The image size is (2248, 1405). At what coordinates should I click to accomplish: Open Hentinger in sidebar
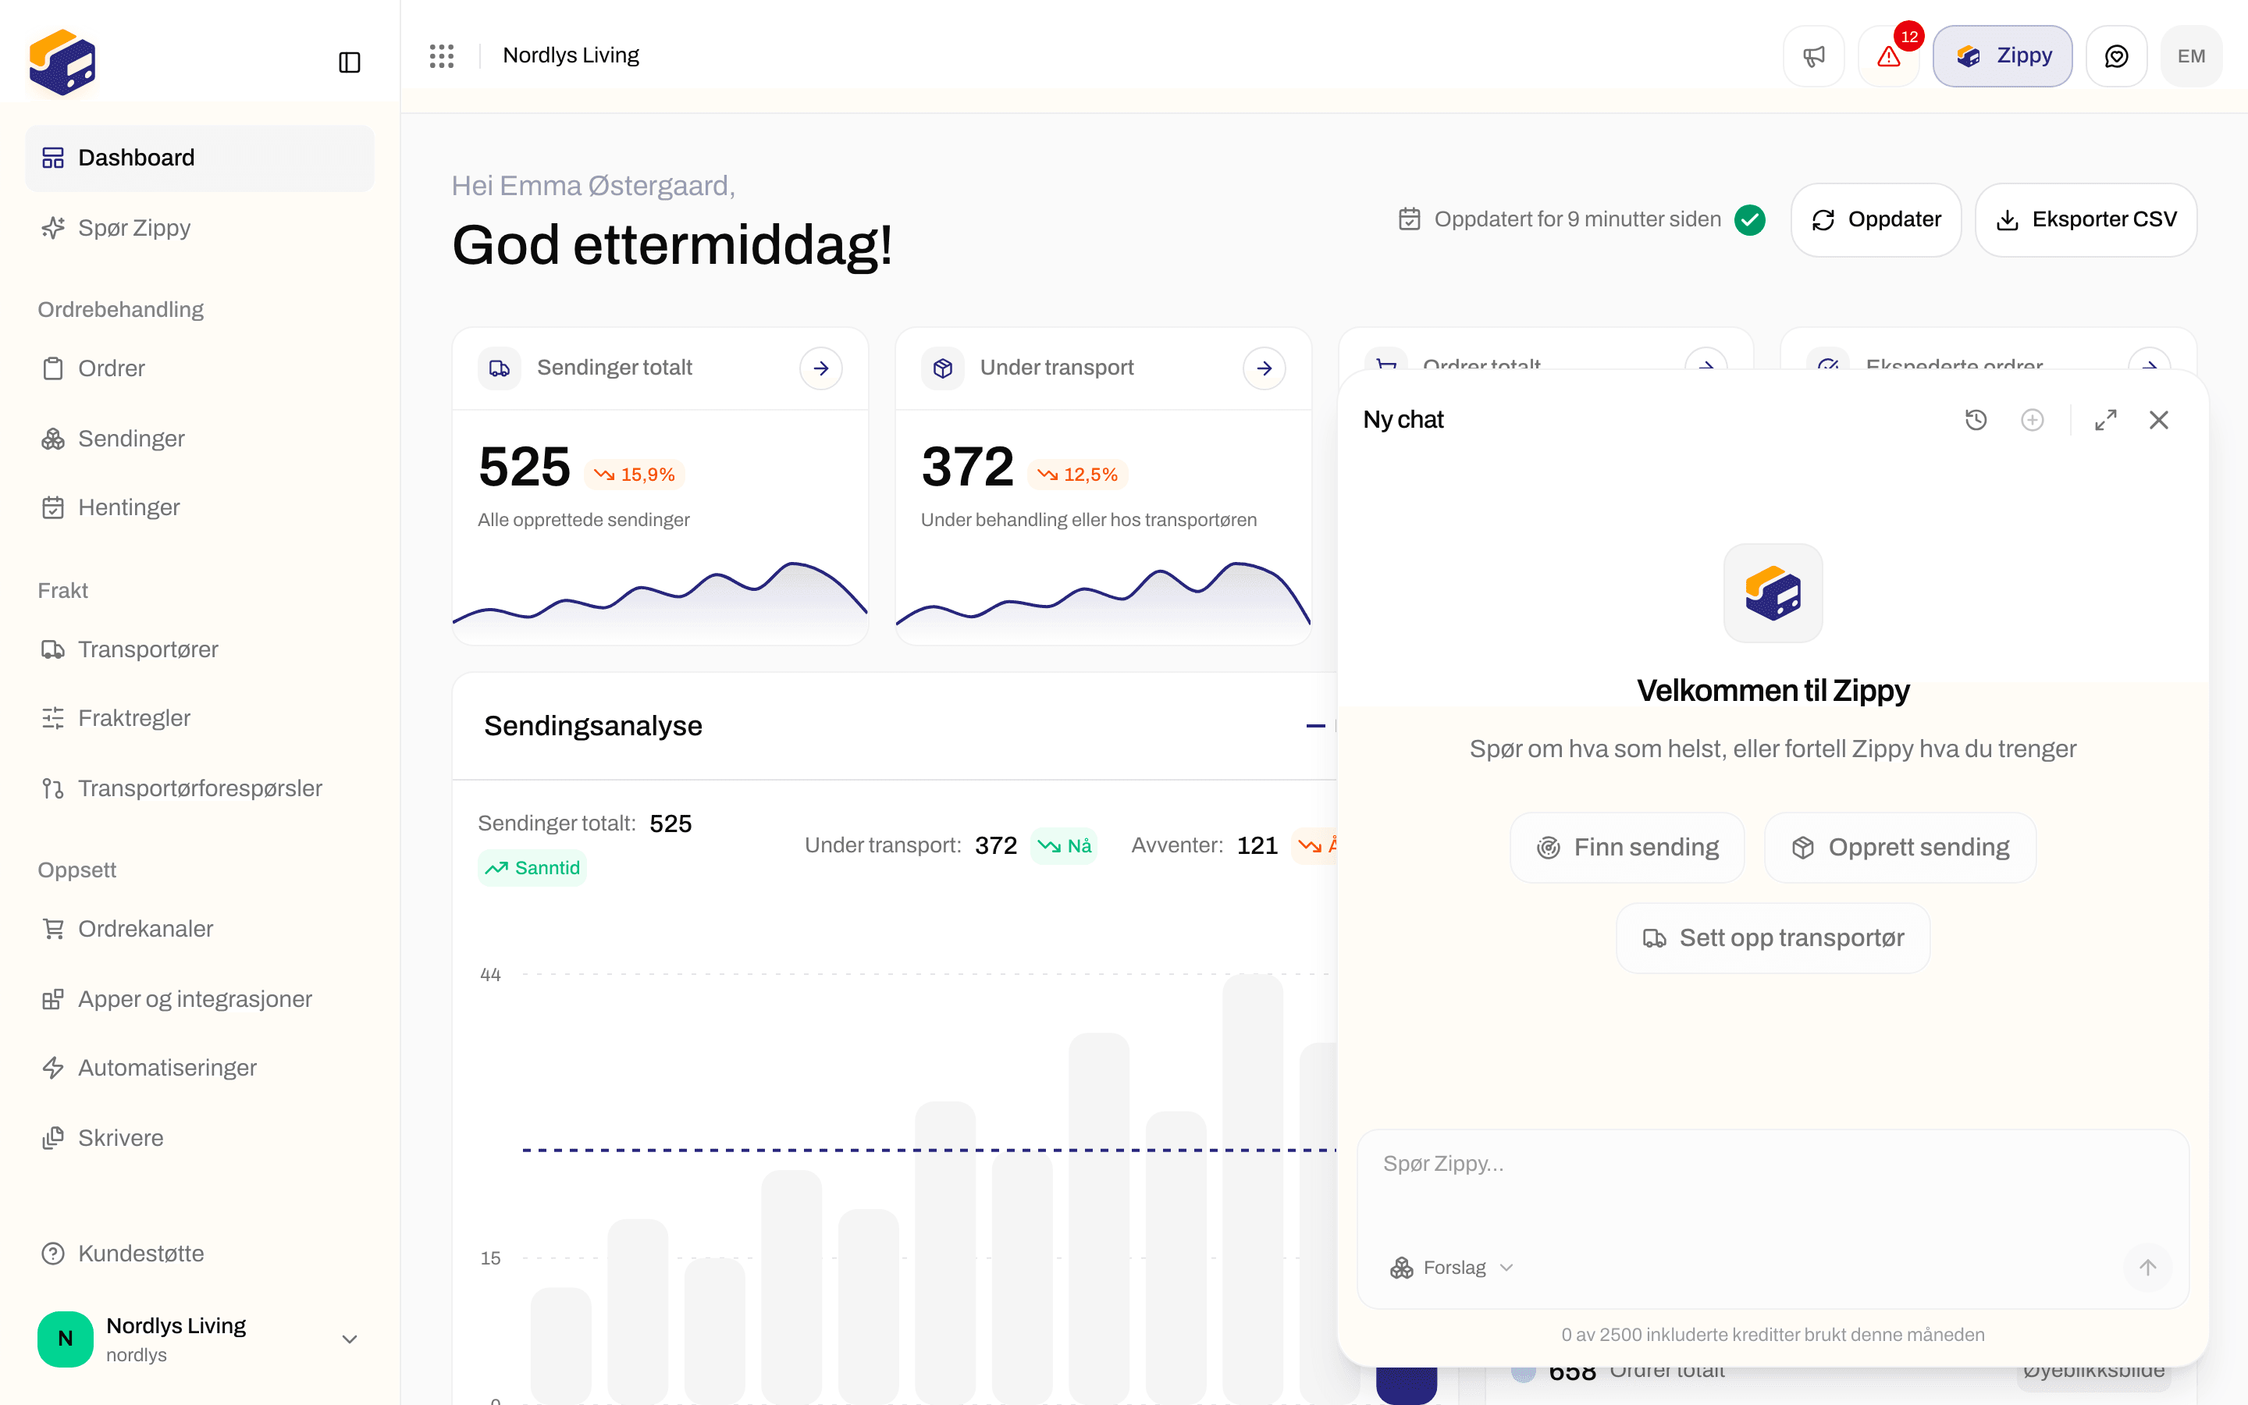coord(200,507)
